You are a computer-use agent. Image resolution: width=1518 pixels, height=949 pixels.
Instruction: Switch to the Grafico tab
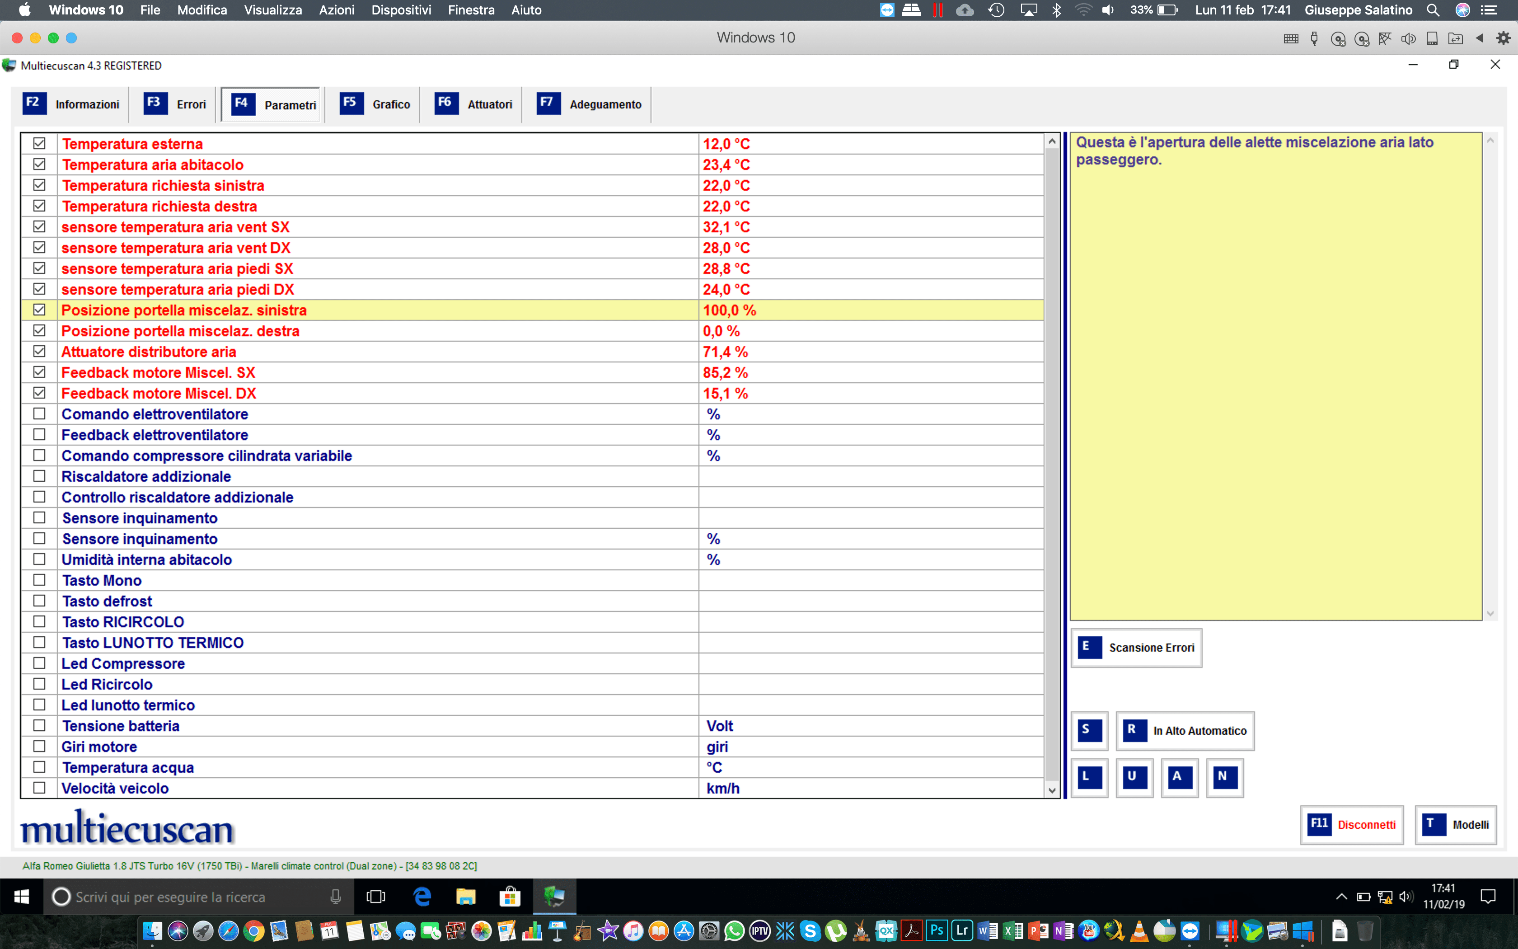376,104
